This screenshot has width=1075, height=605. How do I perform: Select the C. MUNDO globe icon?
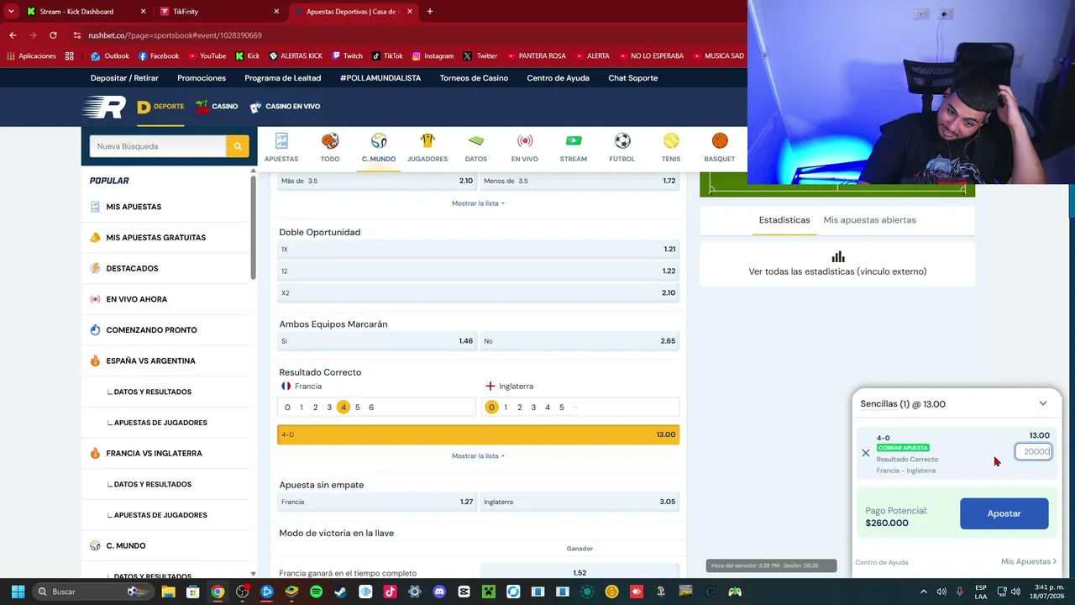point(379,141)
